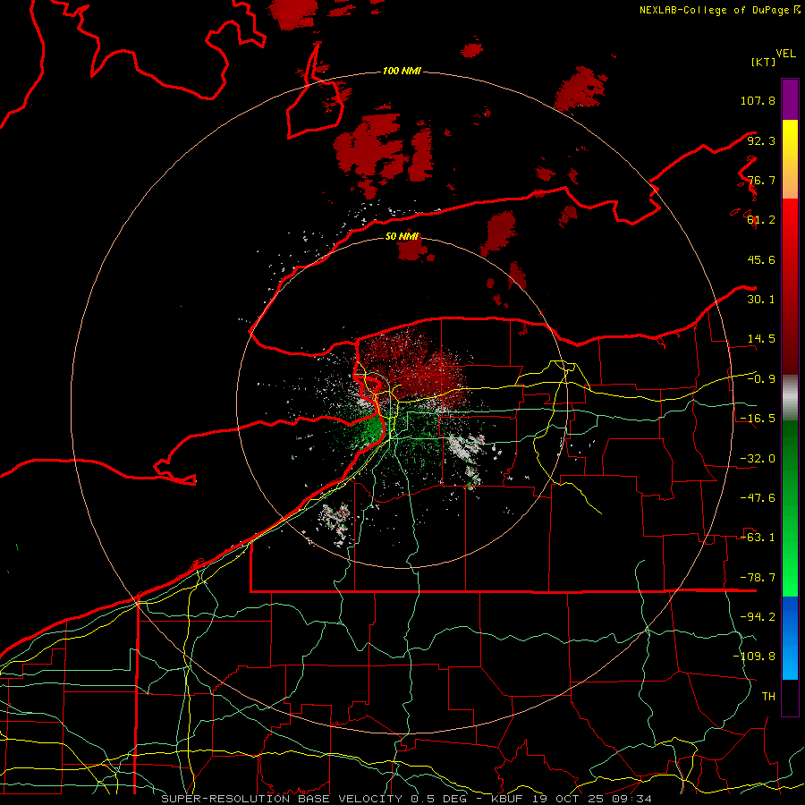This screenshot has width=805, height=805.
Task: Click the -32.0 legend value
Action: pos(758,459)
